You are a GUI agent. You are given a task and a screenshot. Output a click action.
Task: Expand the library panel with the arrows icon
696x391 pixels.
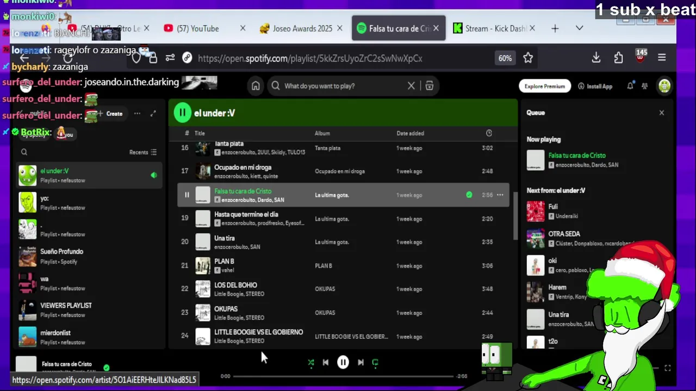coord(153,114)
